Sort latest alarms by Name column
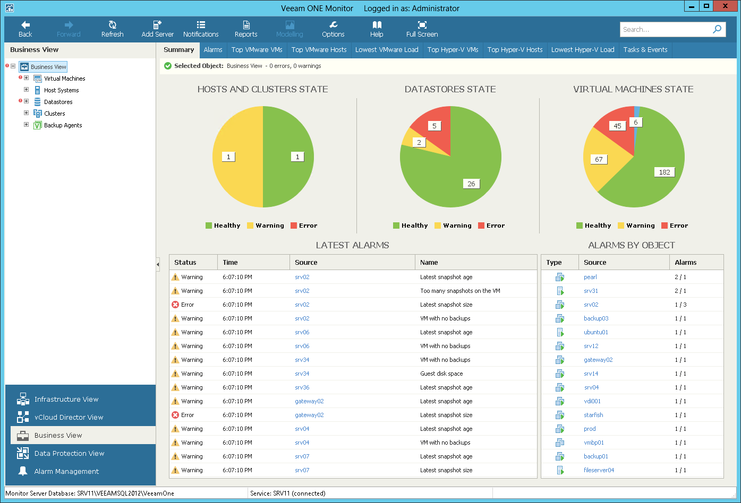741x503 pixels. tap(476, 262)
